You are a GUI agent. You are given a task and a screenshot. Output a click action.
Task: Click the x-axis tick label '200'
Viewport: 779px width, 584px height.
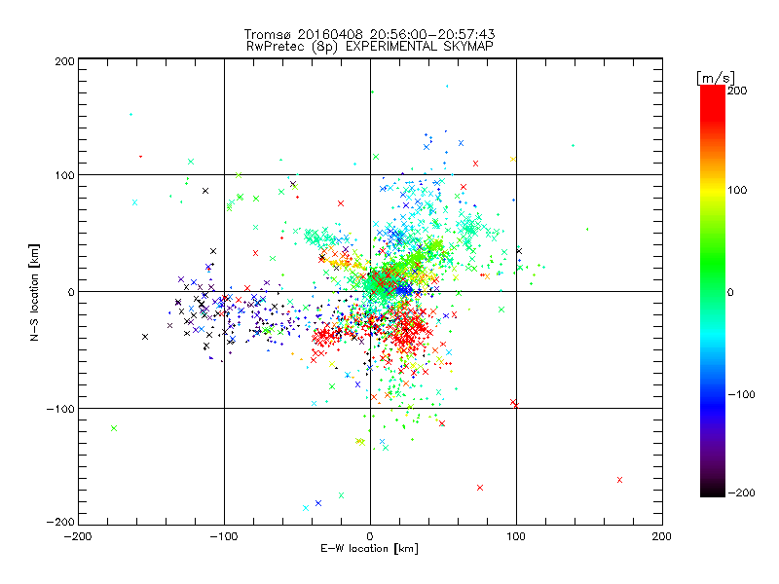coord(662,536)
